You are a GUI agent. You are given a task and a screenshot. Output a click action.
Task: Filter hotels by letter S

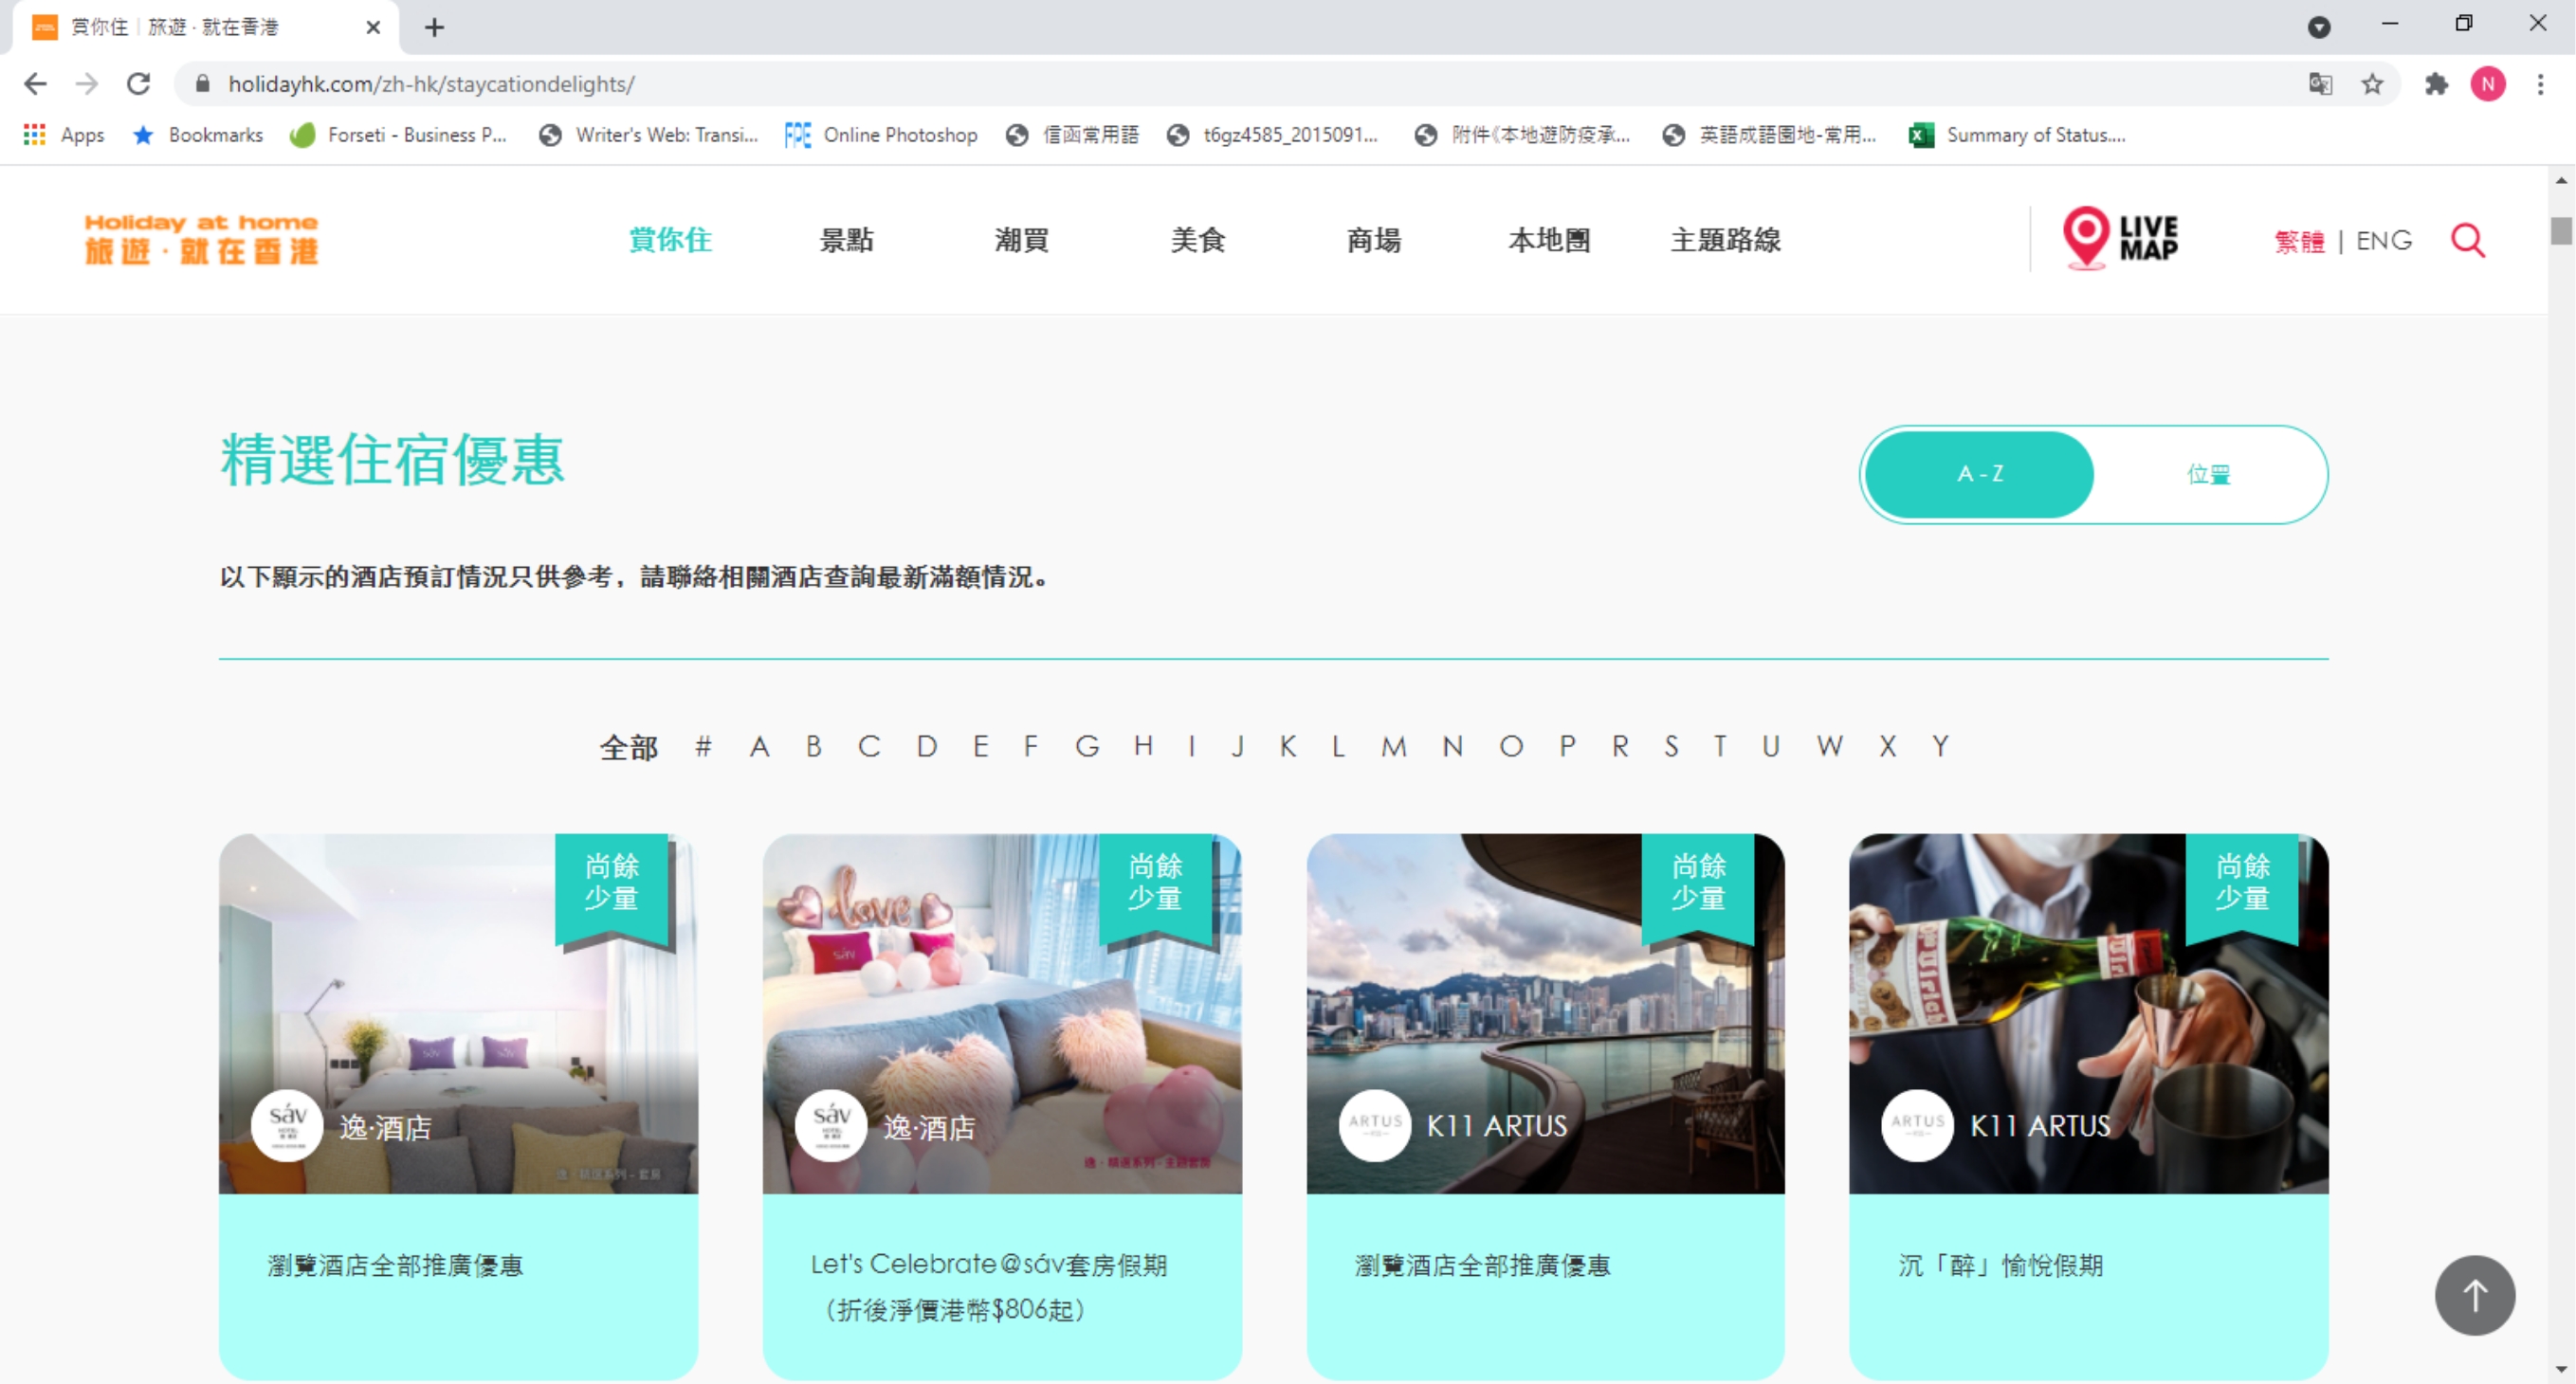(1671, 746)
